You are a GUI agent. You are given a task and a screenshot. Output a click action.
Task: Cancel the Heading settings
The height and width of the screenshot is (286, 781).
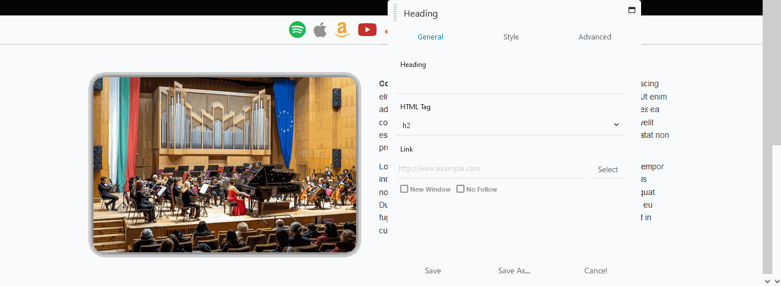[596, 271]
